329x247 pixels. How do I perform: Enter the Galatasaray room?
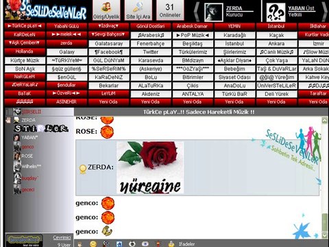click(109, 43)
